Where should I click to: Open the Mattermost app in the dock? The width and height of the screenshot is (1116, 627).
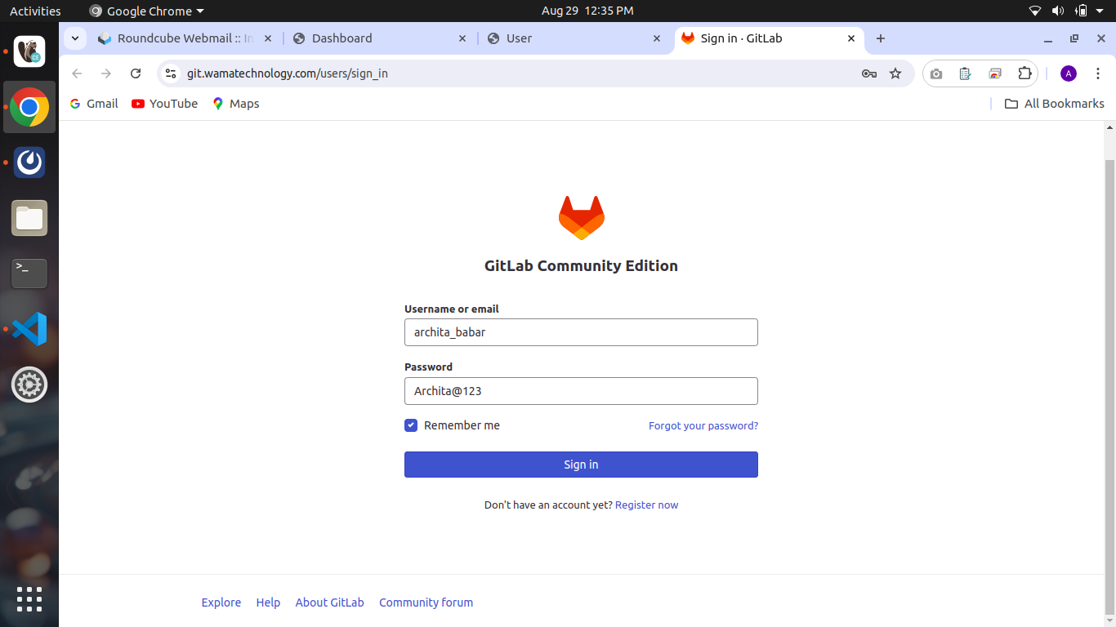(29, 162)
